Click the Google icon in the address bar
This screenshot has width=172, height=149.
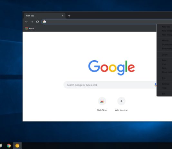coord(44,22)
